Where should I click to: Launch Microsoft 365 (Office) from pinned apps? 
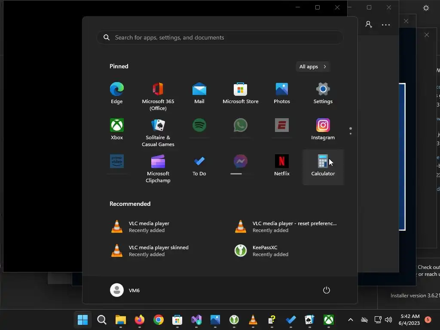tap(158, 96)
